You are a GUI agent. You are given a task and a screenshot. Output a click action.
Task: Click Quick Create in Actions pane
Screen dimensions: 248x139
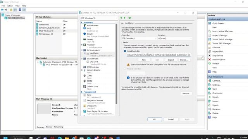[219, 23]
